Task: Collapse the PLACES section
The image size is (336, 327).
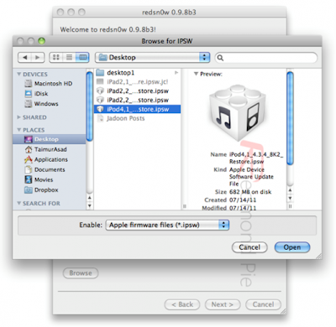Action: (19, 130)
